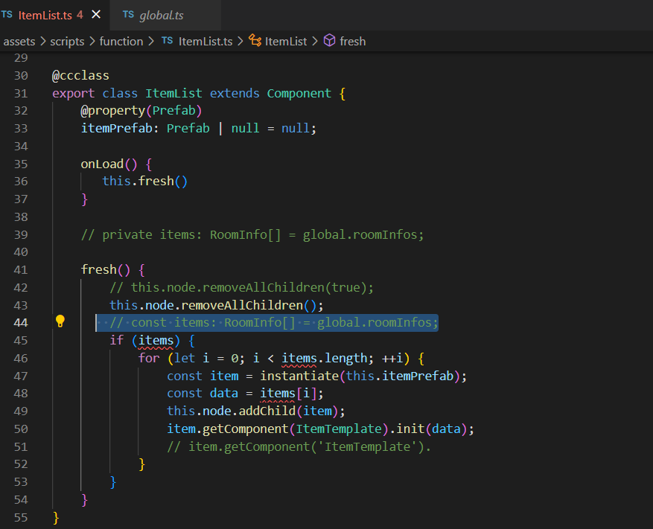
Task: Click the lightbulb quick-fix icon on line 44
Action: [60, 321]
